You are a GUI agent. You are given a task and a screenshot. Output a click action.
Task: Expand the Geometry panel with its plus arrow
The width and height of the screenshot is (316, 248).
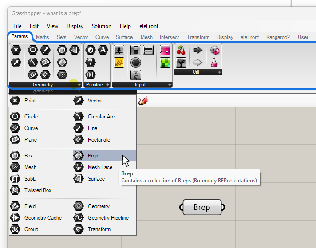79,85
